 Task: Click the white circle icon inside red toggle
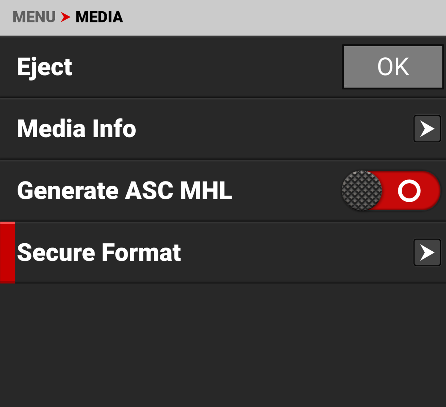point(409,191)
